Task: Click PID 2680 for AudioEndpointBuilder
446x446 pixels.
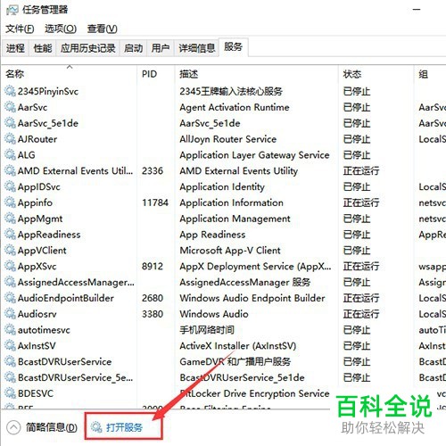Action: [153, 298]
